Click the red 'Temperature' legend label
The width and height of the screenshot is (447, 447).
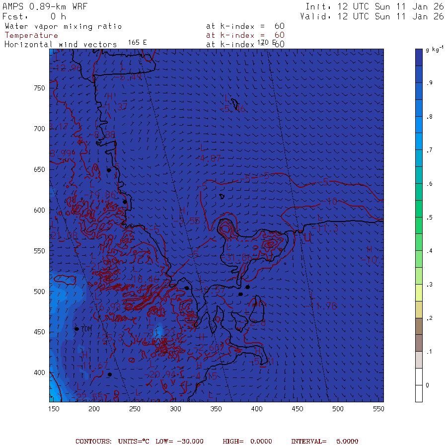coord(31,35)
